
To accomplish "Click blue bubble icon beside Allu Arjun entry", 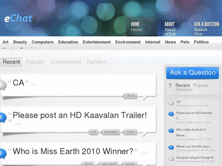I will tap(171, 148).
